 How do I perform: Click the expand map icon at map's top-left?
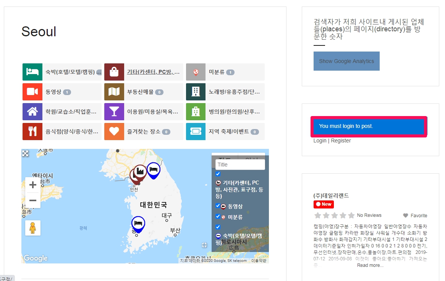click(x=25, y=153)
